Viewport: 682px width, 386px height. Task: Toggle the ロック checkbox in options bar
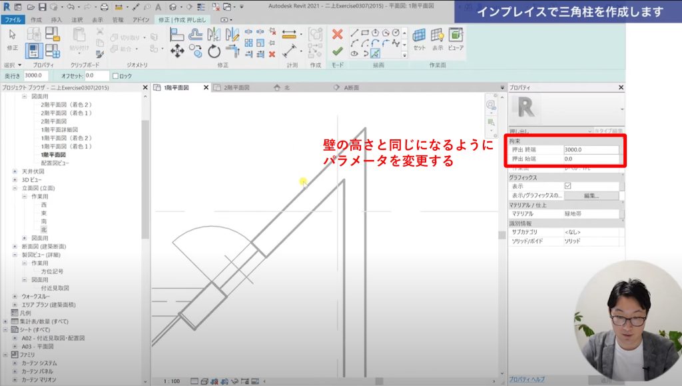tap(116, 76)
